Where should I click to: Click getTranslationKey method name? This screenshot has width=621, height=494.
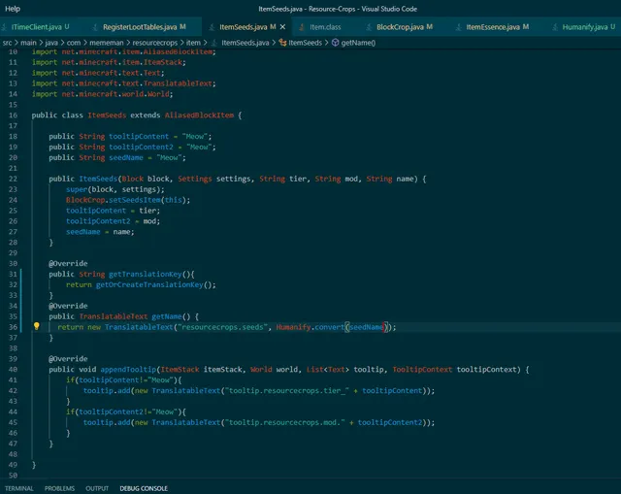coord(145,274)
